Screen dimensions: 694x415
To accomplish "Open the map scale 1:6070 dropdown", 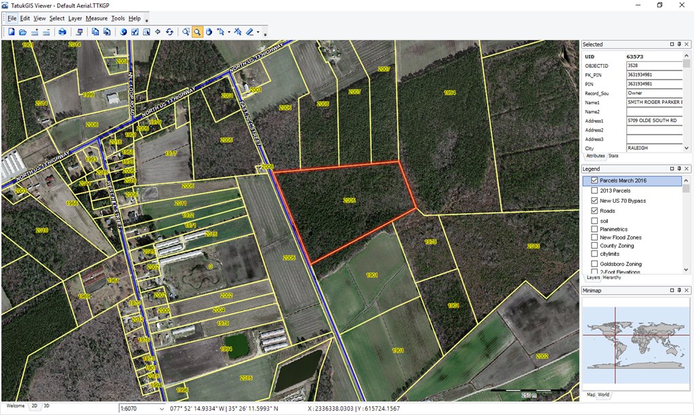I will (161, 409).
